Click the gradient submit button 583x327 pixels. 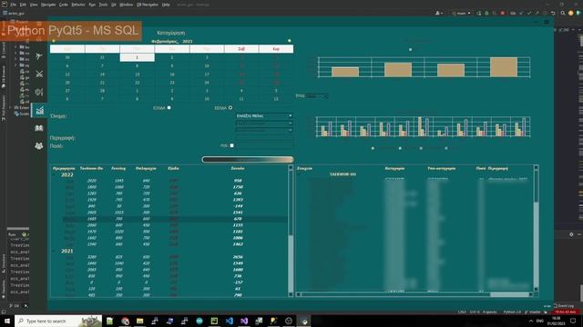click(248, 160)
